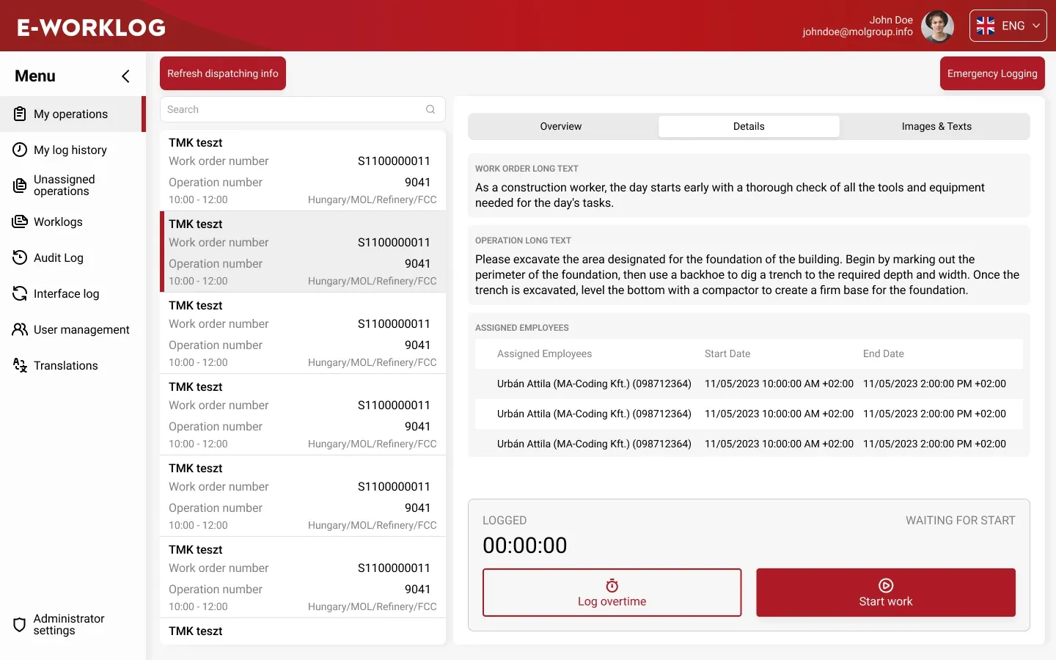Click the My log history clock icon
1056x660 pixels.
coord(20,150)
